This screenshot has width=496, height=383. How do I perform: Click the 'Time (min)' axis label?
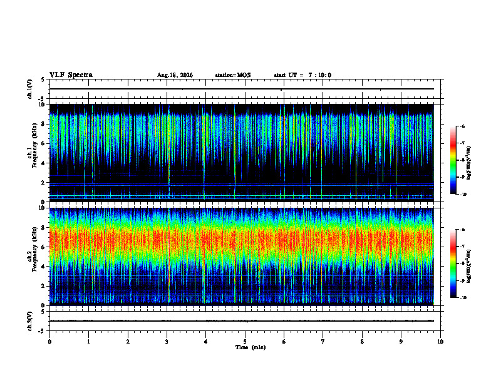click(251, 347)
